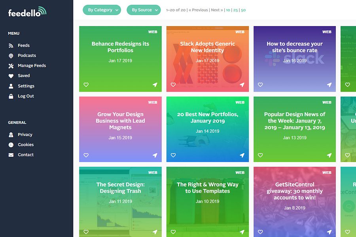Go to Previous page link

click(x=198, y=10)
